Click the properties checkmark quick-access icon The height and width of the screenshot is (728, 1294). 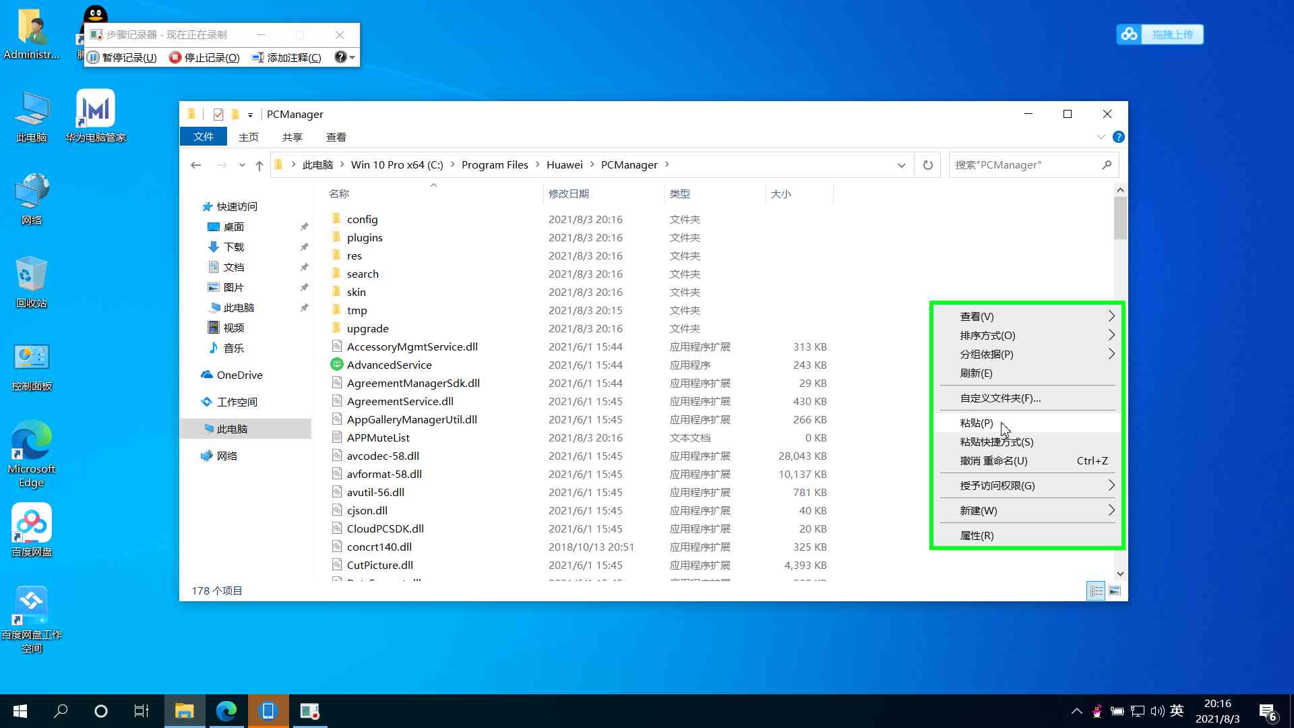tap(218, 114)
